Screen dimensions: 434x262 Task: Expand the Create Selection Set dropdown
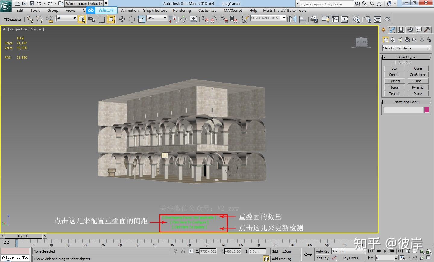click(x=284, y=18)
